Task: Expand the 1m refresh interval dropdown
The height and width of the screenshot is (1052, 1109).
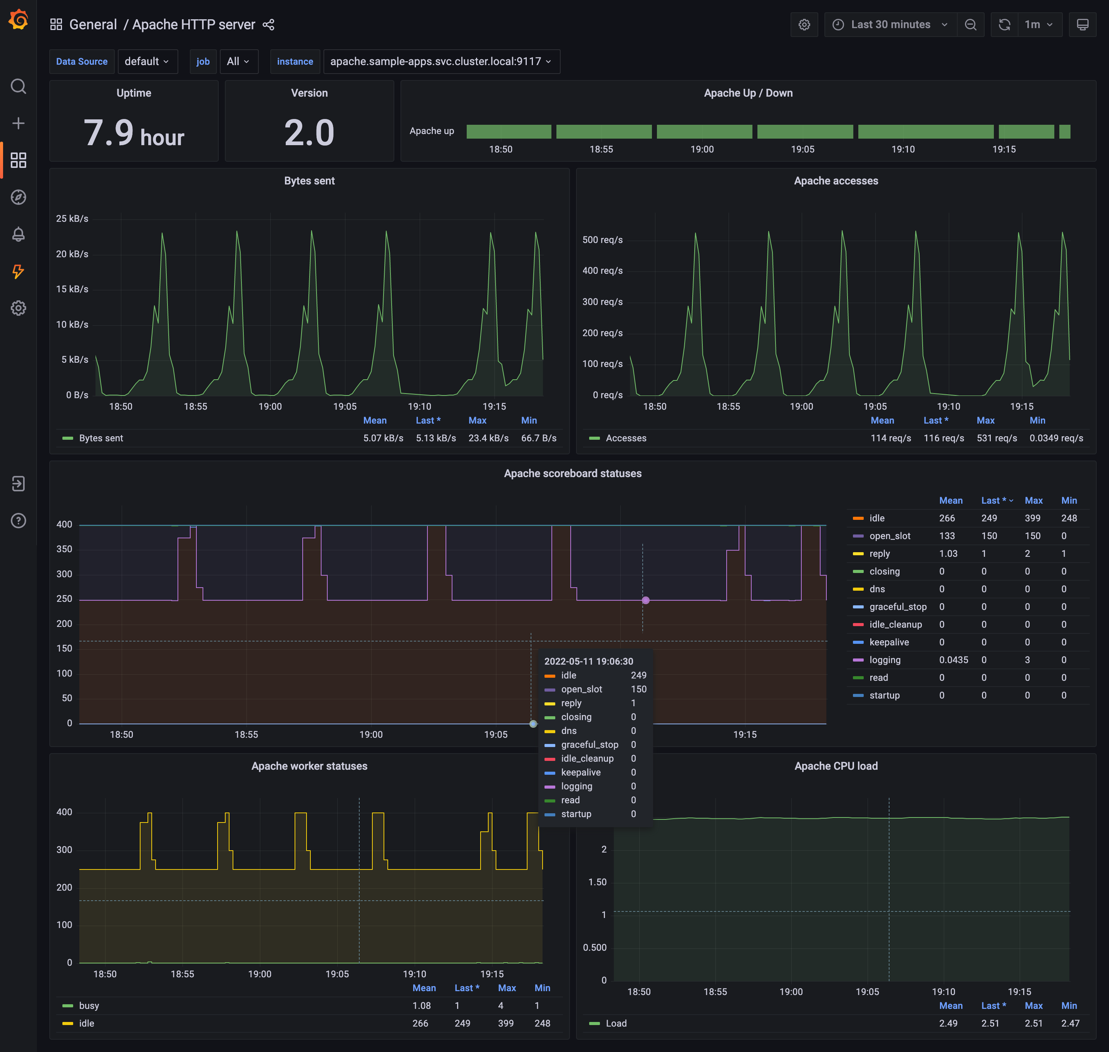Action: tap(1039, 25)
